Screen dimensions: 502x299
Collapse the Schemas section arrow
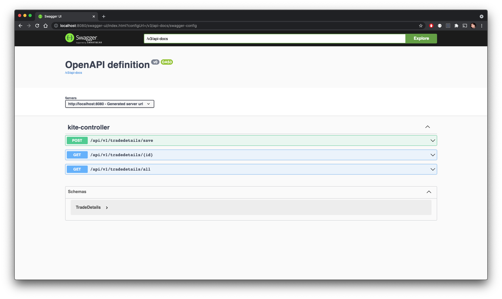click(429, 192)
